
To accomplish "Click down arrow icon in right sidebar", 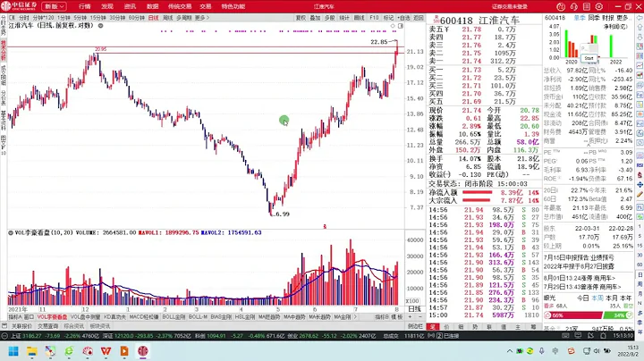I will 640,37.
